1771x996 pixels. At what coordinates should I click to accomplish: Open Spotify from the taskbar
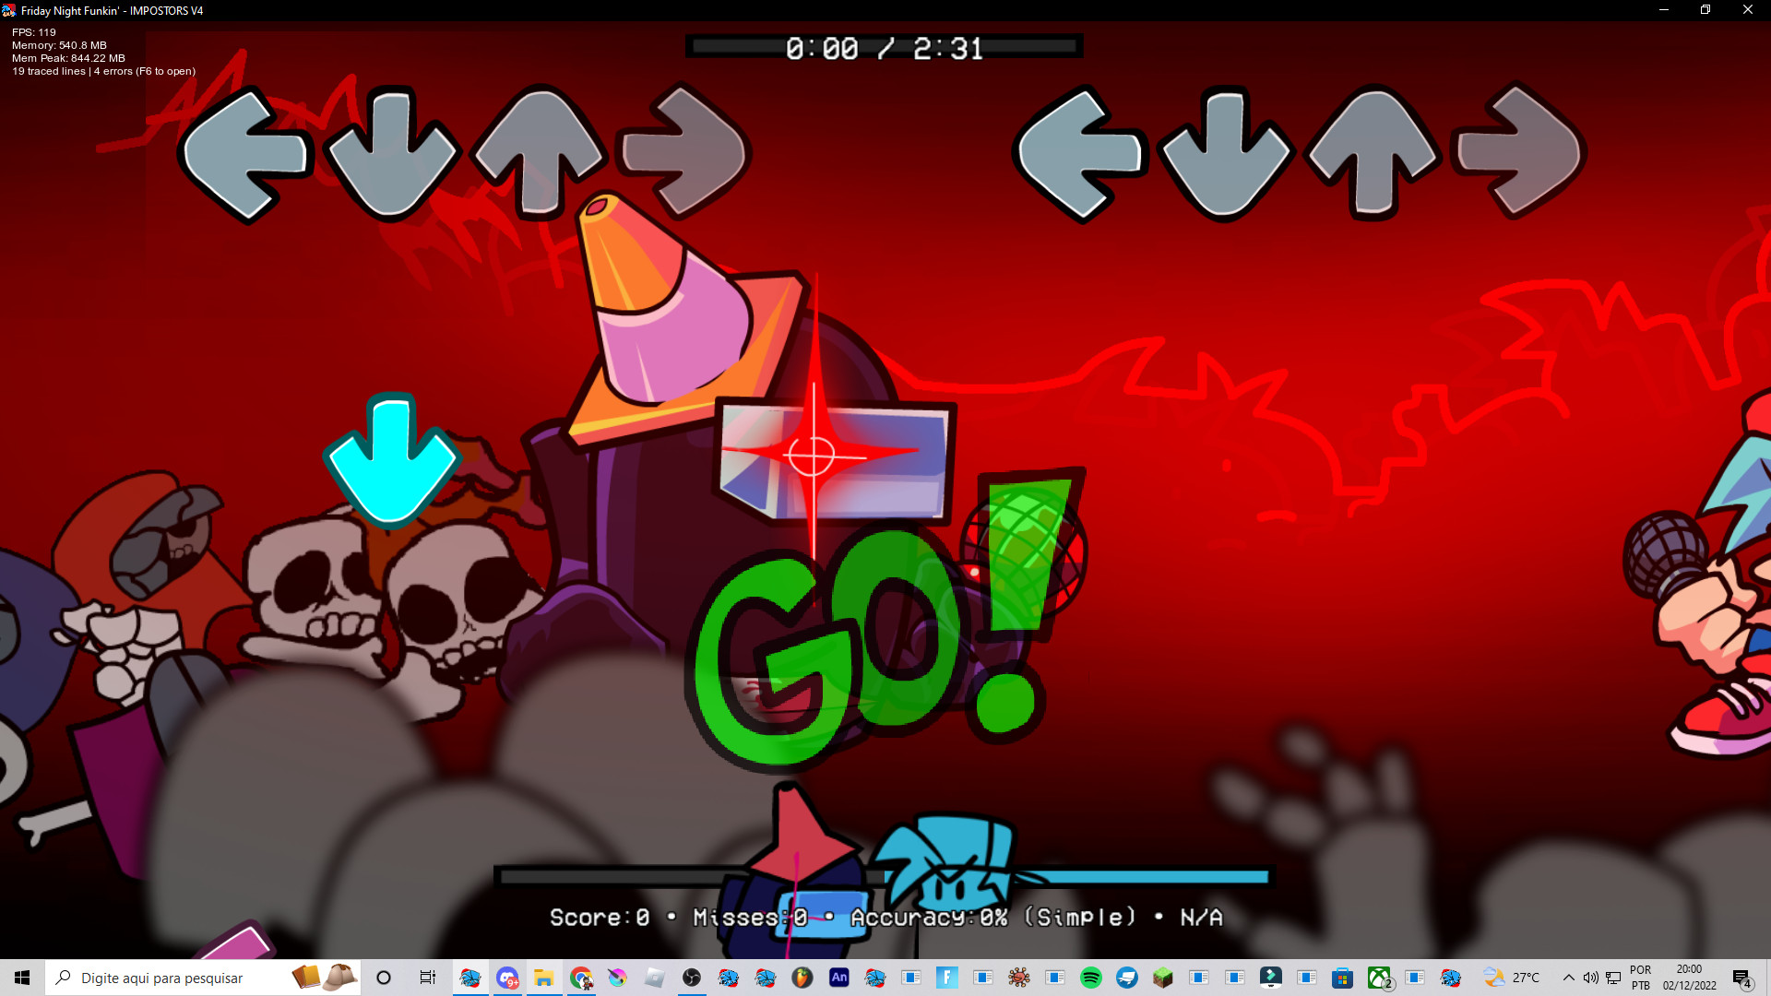coord(1091,978)
